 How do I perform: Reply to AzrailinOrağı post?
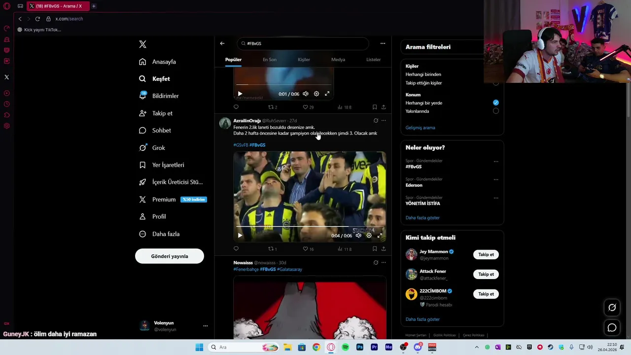pyautogui.click(x=236, y=249)
